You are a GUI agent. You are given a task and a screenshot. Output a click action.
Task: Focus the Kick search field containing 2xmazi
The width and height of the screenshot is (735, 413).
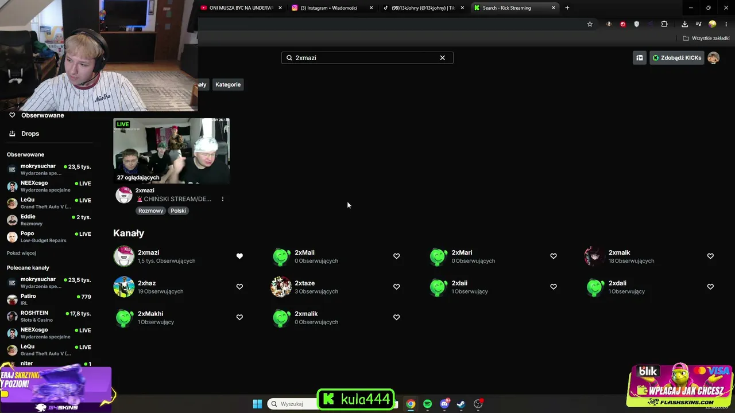click(x=367, y=58)
